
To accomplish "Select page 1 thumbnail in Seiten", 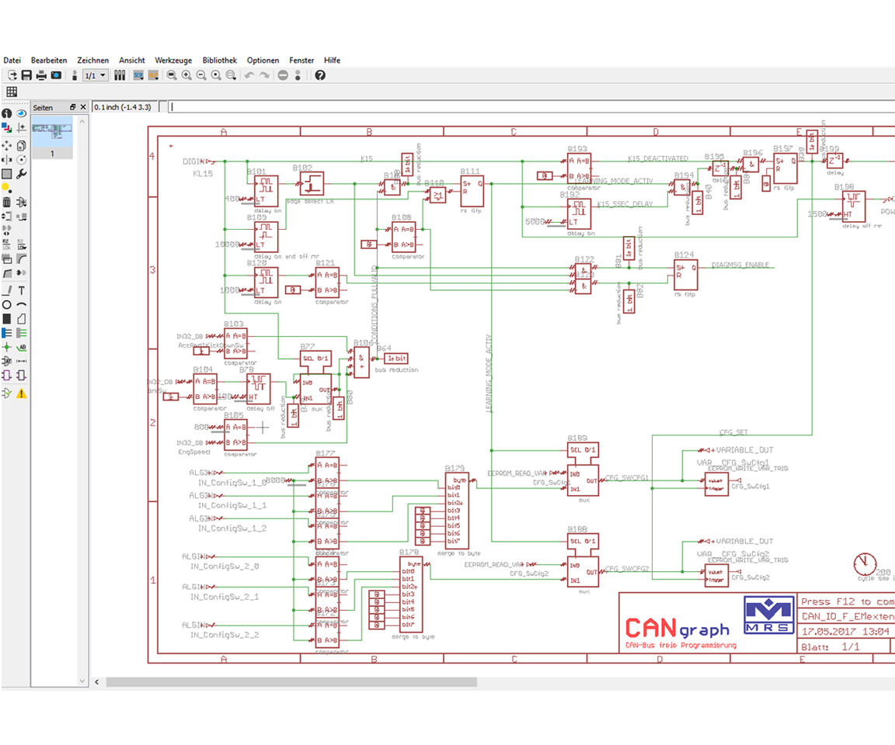I will (53, 131).
